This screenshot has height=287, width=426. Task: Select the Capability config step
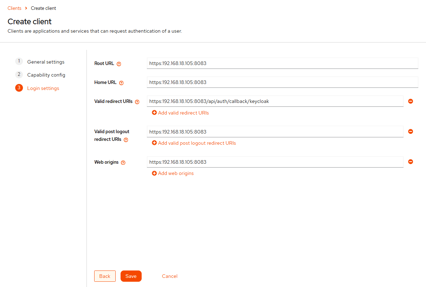pyautogui.click(x=40, y=75)
